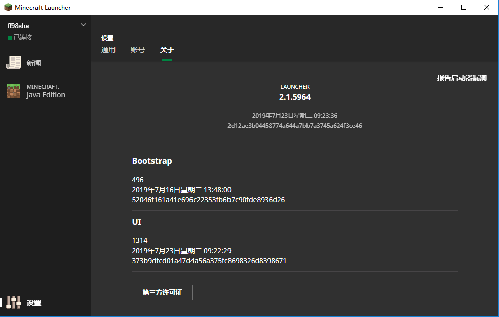499x317 pixels.
Task: Click UI date 2019年7月23日星期二 09:22:29
Action: (x=181, y=251)
